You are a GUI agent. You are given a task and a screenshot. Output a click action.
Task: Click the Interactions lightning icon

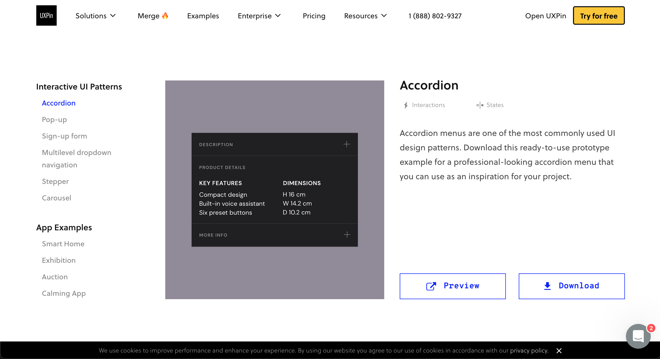point(406,105)
